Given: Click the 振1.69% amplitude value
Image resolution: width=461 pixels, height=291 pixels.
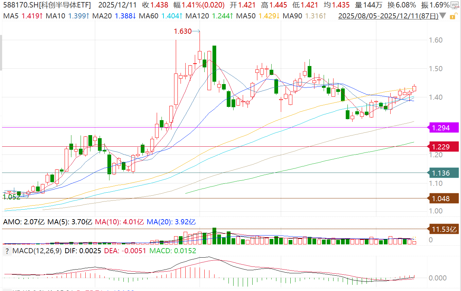Looking at the screenshot, I should click(435, 5).
